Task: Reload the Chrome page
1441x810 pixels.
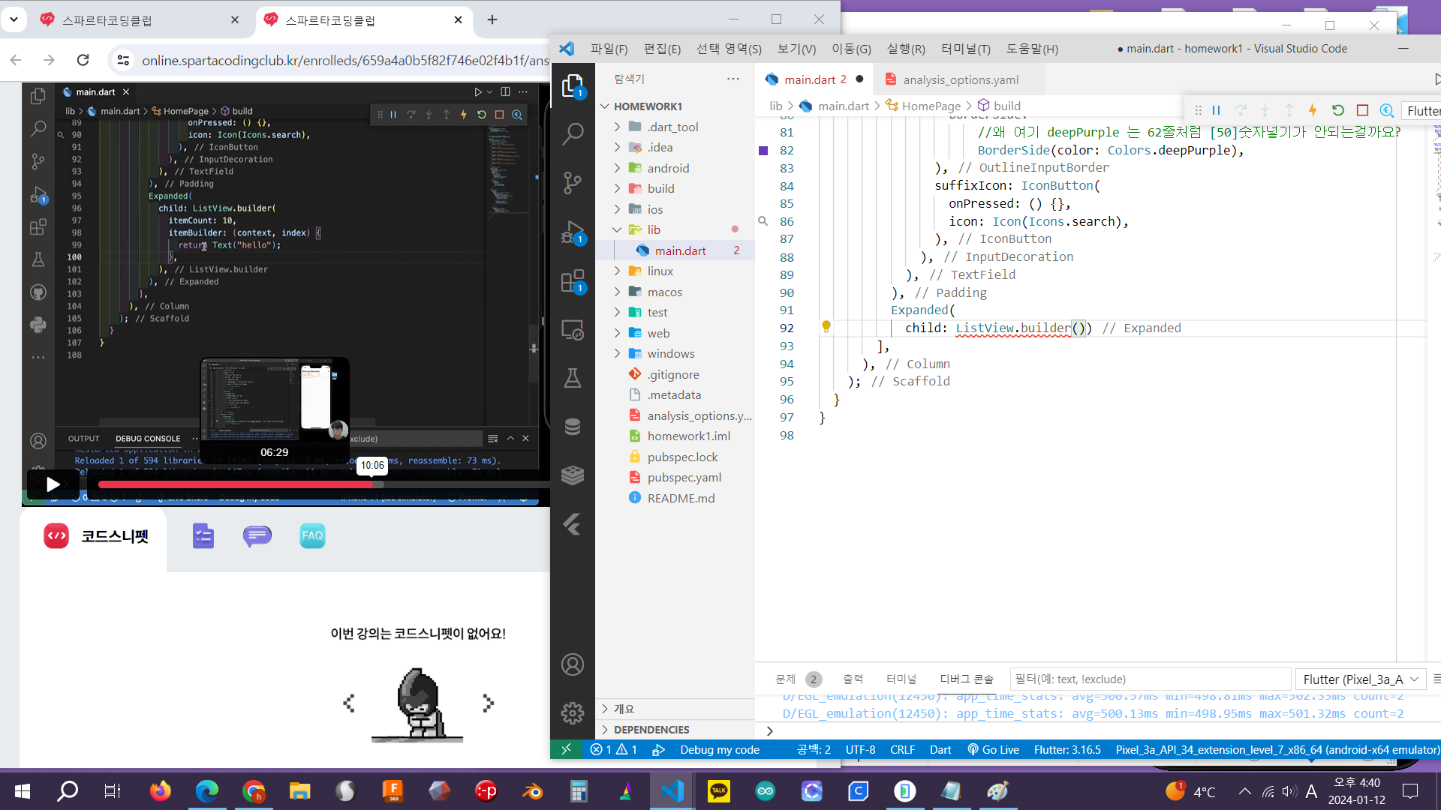Action: pyautogui.click(x=83, y=60)
